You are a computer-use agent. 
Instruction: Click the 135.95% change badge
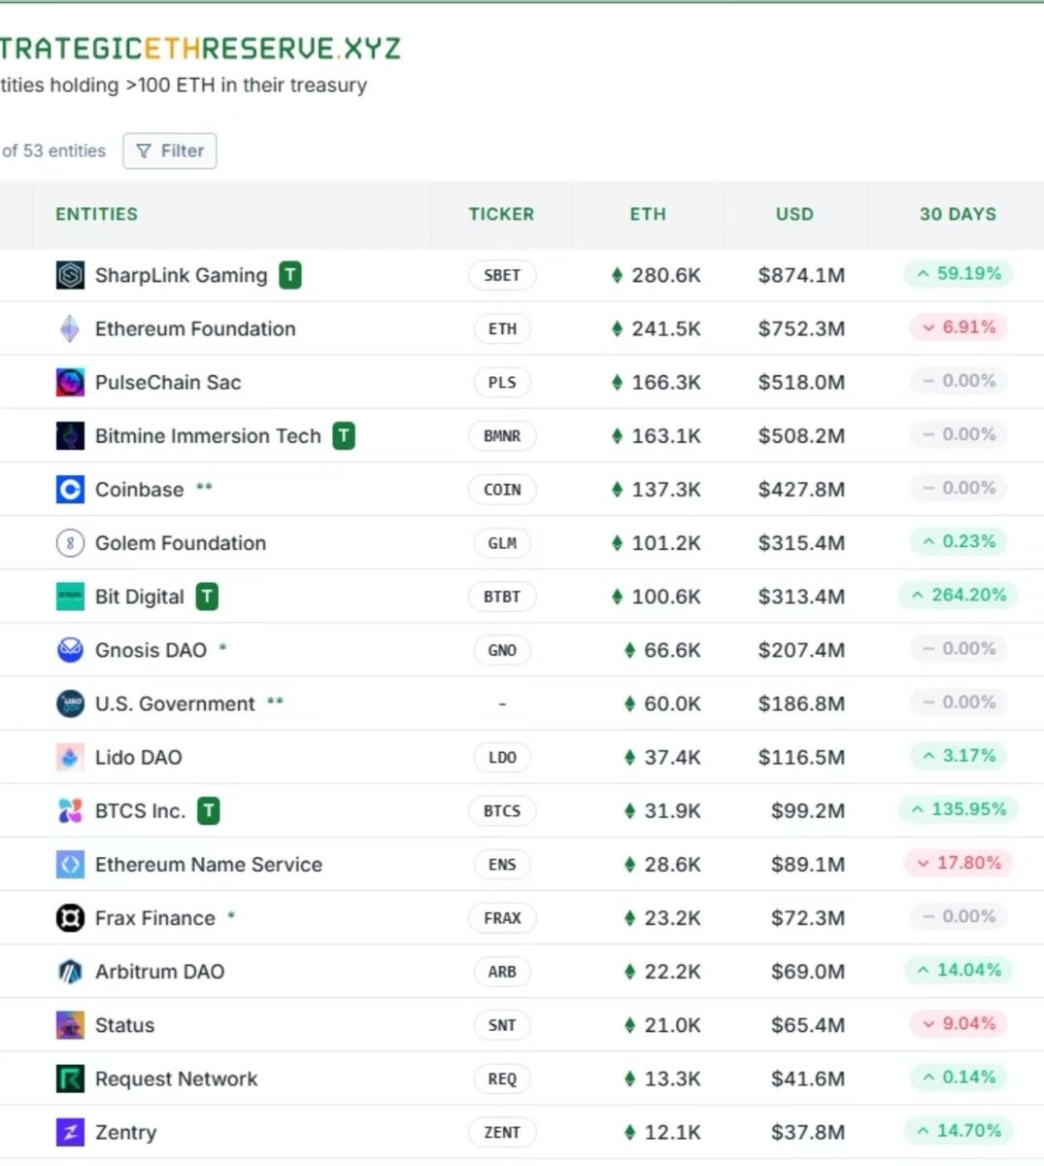point(959,809)
